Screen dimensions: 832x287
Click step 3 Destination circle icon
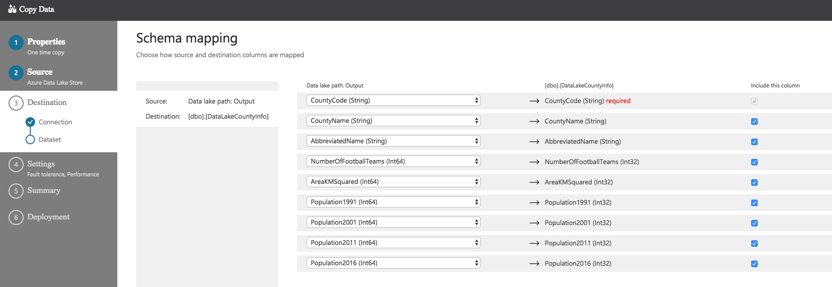pos(16,103)
